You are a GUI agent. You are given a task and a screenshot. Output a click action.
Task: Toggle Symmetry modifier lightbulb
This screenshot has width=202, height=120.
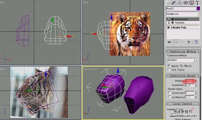tap(169, 23)
